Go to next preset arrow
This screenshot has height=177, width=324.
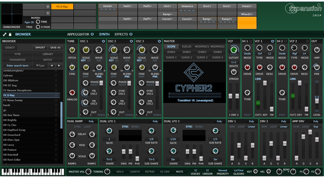tap(59, 65)
